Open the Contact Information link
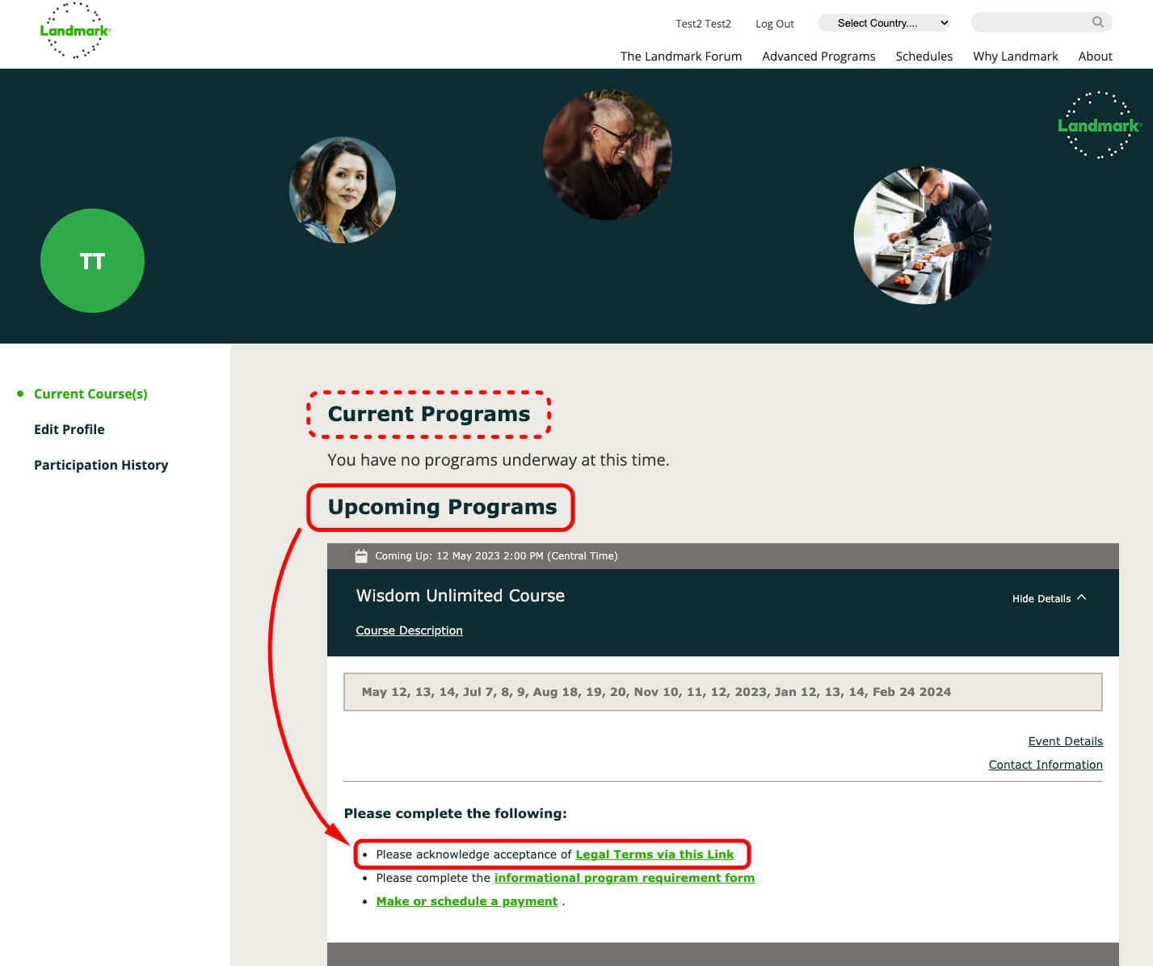The image size is (1153, 966). 1046,765
